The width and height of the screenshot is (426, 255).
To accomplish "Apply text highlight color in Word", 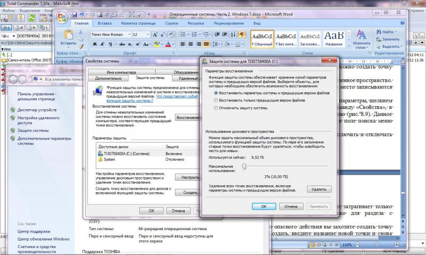I will 156,44.
